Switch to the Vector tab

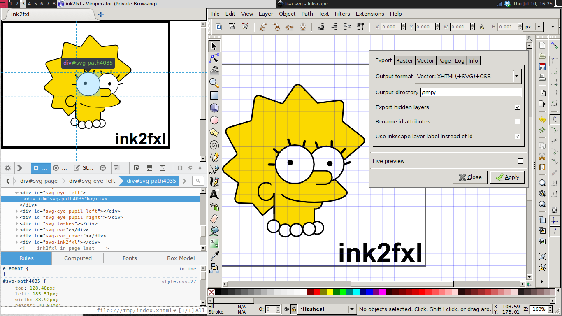point(425,60)
